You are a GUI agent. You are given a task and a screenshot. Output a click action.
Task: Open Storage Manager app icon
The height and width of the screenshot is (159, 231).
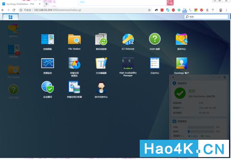point(74,63)
